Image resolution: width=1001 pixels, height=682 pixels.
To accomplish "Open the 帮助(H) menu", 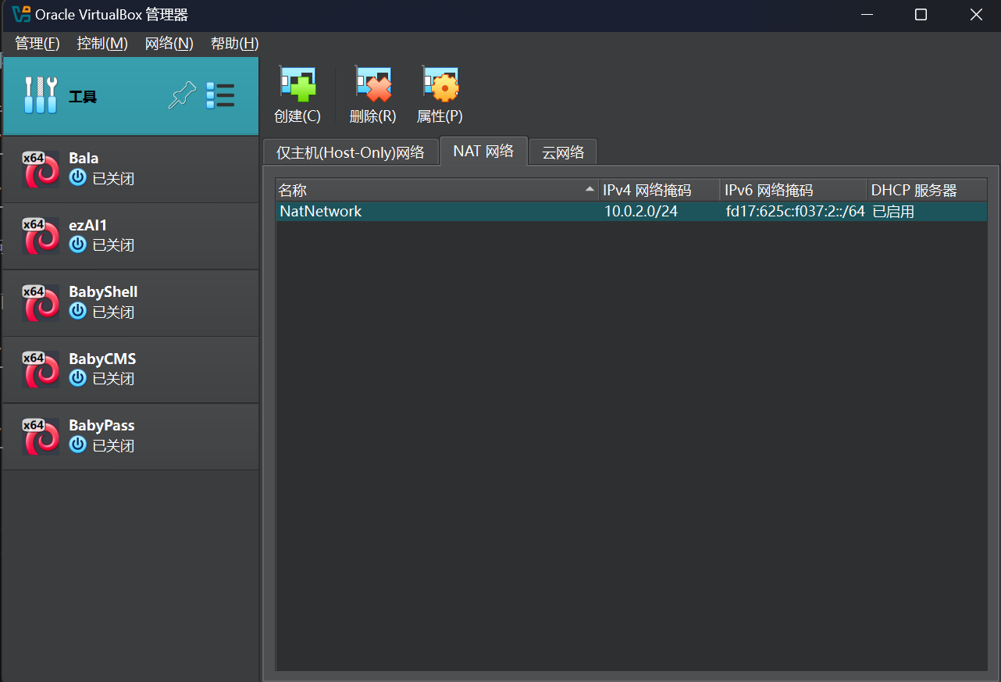I will coord(234,44).
